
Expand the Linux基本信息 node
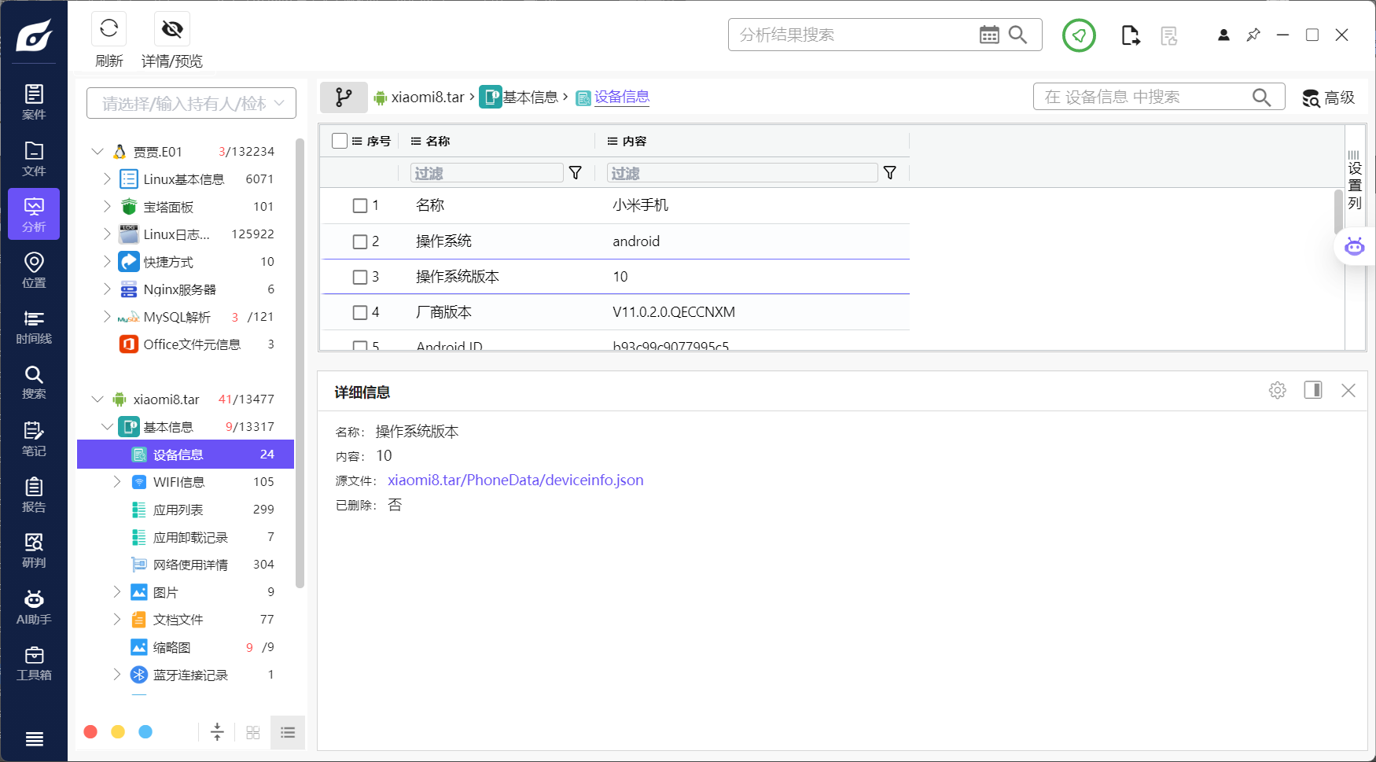[108, 179]
